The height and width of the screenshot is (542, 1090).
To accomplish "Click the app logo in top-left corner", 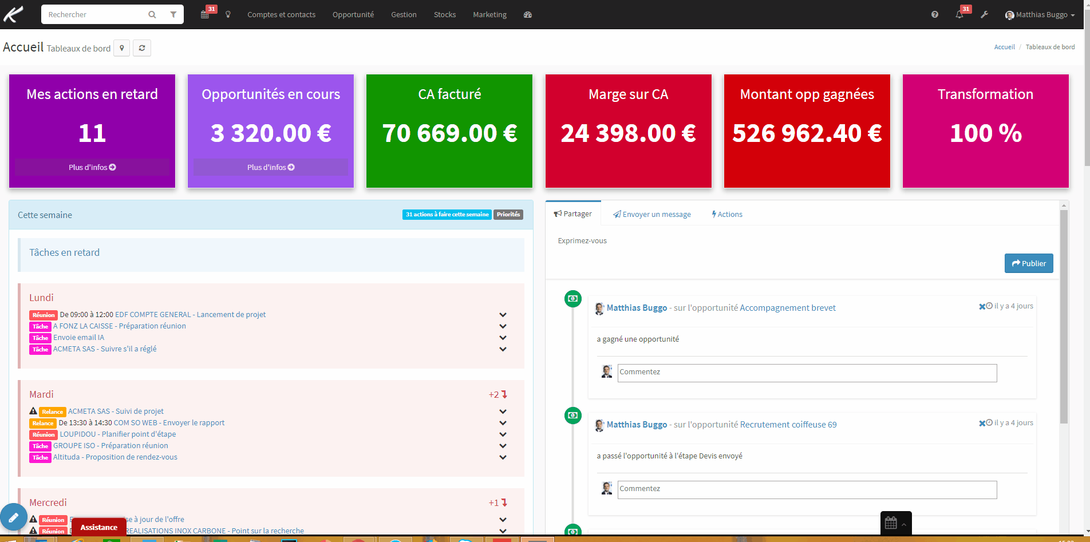I will tap(14, 14).
